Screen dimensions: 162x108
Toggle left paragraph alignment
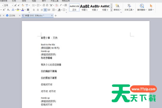click(34, 10)
